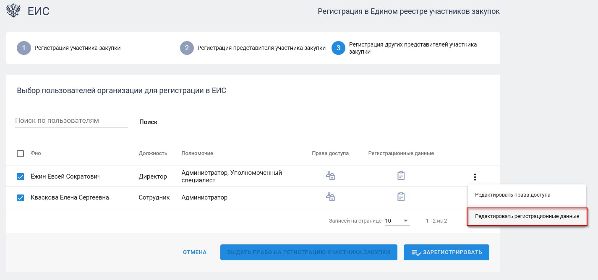This screenshot has height=280, width=598.
Task: Click the ЕИС emblem logo icon
Action: click(x=14, y=11)
